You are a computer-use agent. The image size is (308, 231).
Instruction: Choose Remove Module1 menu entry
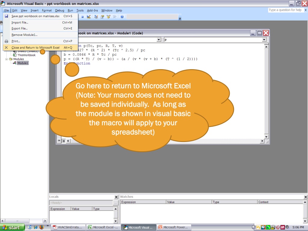pos(41,35)
